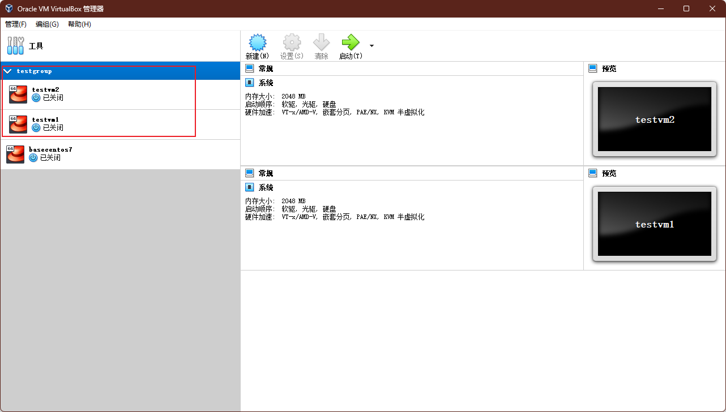The height and width of the screenshot is (412, 726).
Task: Click the 设置(S) gear icon
Action: [x=292, y=42]
